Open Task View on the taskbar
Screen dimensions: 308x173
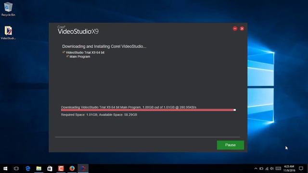tap(16, 169)
